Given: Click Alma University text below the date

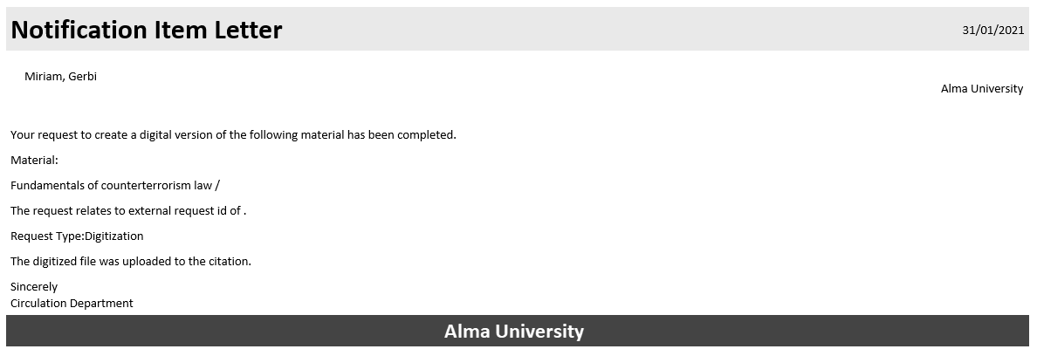Looking at the screenshot, I should (x=981, y=89).
